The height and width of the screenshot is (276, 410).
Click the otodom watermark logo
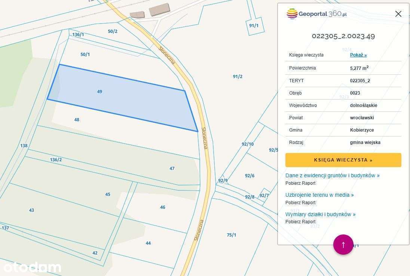(x=32, y=267)
